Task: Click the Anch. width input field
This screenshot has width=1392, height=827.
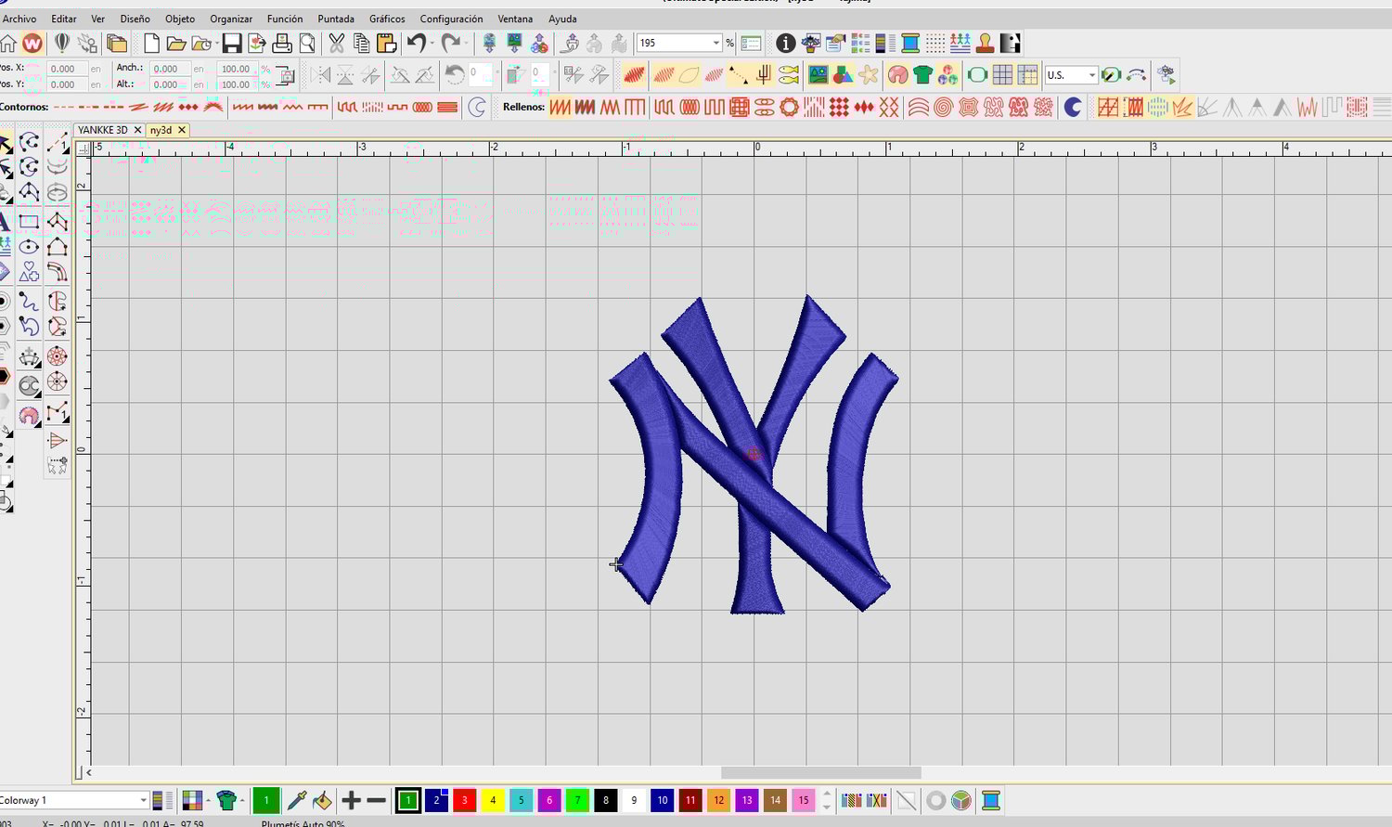Action: (170, 69)
